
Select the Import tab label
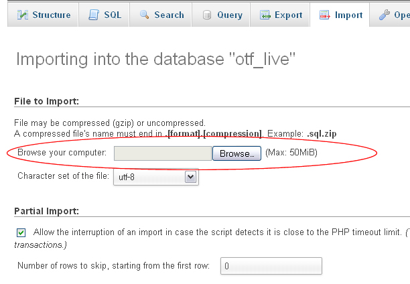coord(349,15)
